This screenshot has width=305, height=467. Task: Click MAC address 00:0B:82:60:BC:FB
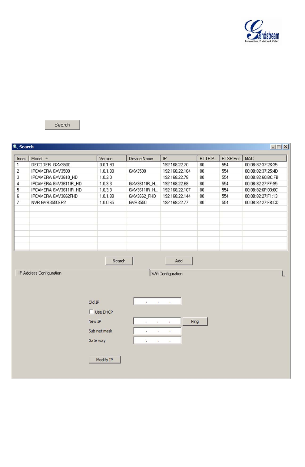261,177
